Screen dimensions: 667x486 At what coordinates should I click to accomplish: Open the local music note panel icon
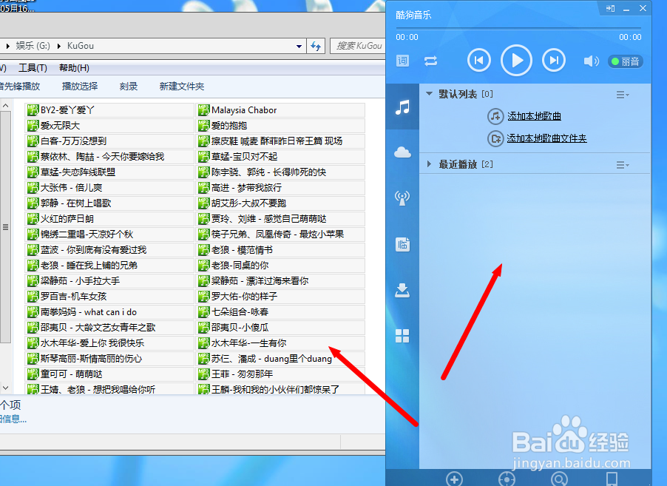402,107
